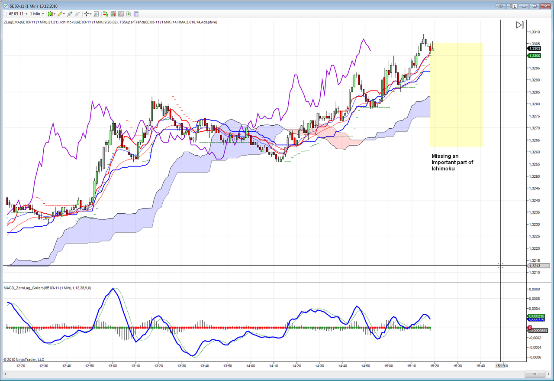The width and height of the screenshot is (554, 381).
Task: Click the scroll-to-last-bar arrow icon on chart
Action: (520, 25)
